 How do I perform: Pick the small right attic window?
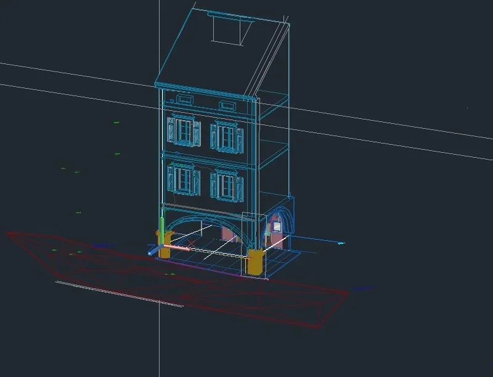(x=227, y=105)
